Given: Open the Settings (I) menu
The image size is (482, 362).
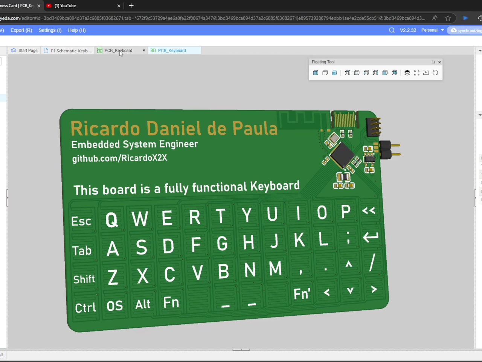Looking at the screenshot, I should pyautogui.click(x=50, y=30).
